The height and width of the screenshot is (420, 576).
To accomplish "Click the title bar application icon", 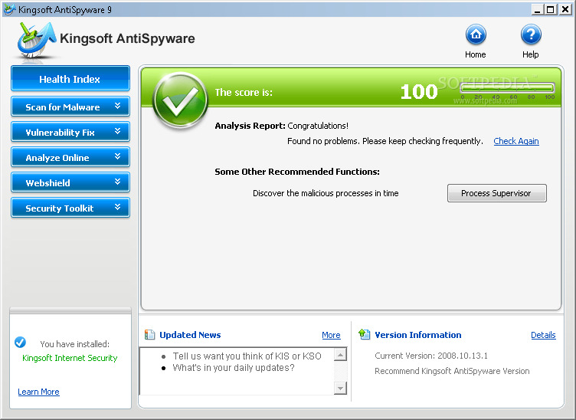I will click(x=9, y=9).
